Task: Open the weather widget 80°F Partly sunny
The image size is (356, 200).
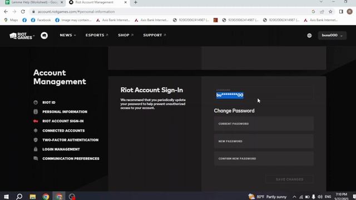Action: coord(268,197)
